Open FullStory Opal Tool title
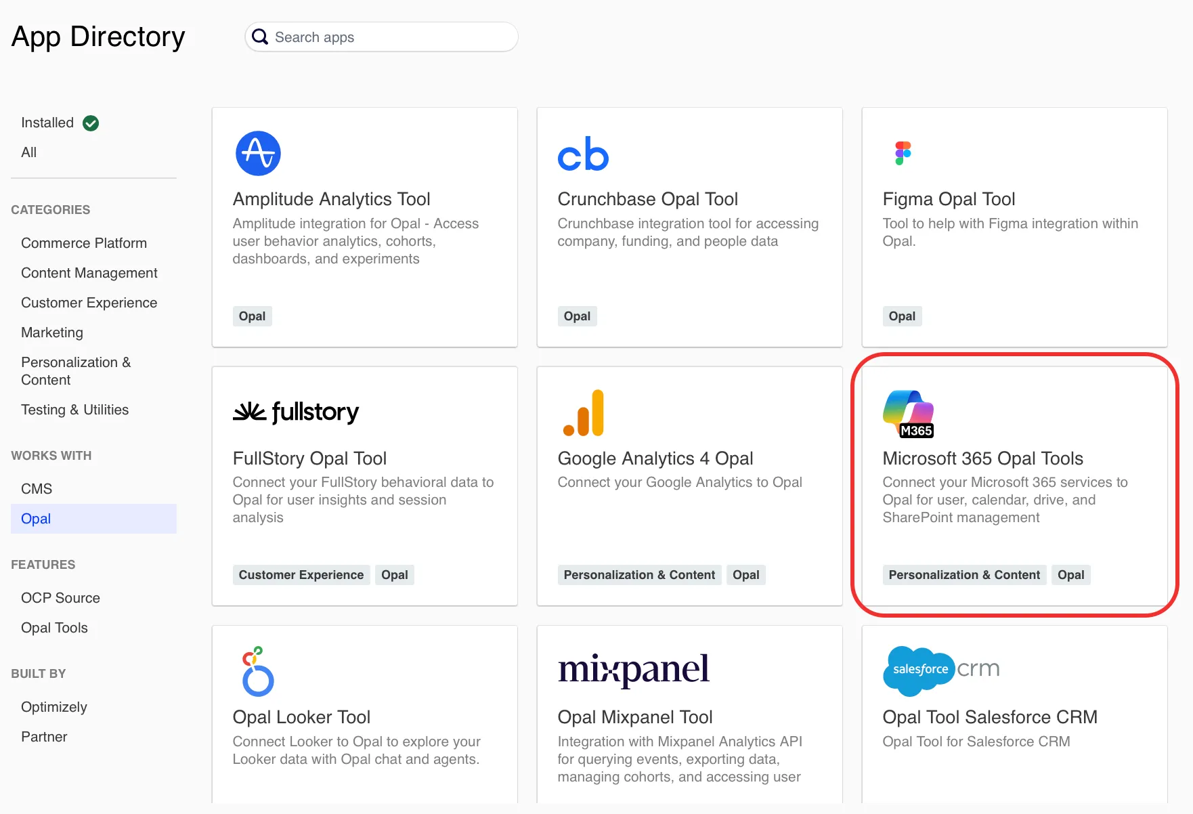1193x814 pixels. coord(310,458)
